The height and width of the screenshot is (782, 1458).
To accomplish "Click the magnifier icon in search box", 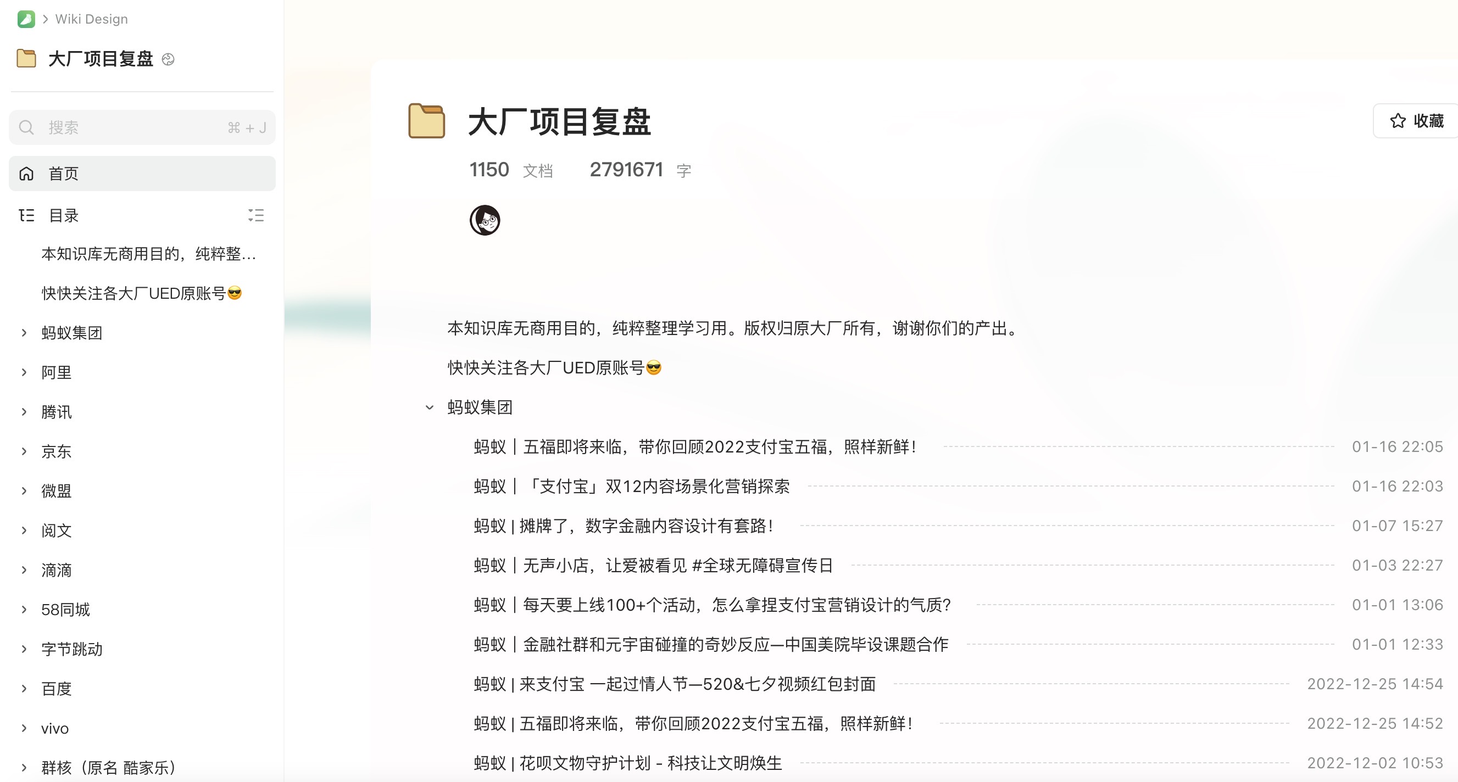I will 26,127.
